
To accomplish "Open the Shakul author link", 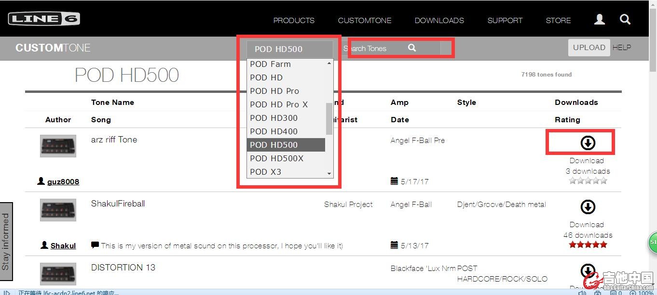I will tap(63, 246).
